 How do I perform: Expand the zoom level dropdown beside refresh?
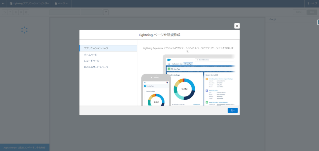[x=92, y=12]
